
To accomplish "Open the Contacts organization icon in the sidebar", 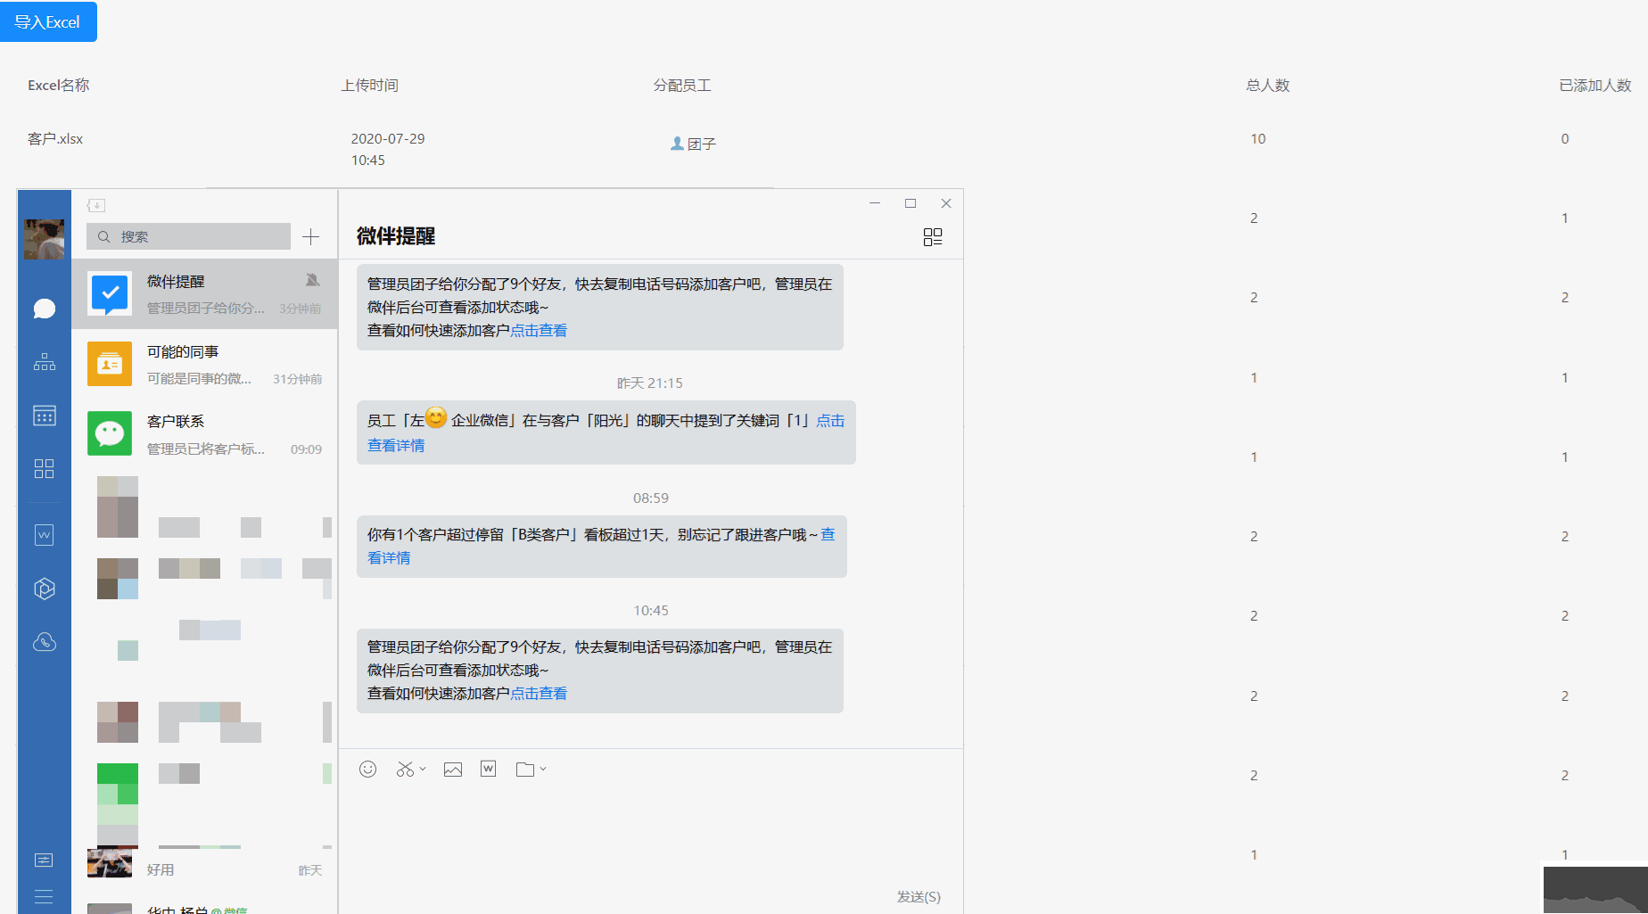I will click(44, 362).
